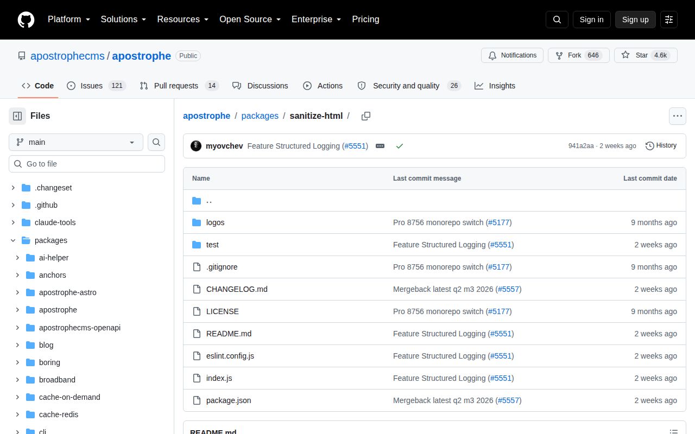Open #5177 link in logos row

(x=498, y=222)
